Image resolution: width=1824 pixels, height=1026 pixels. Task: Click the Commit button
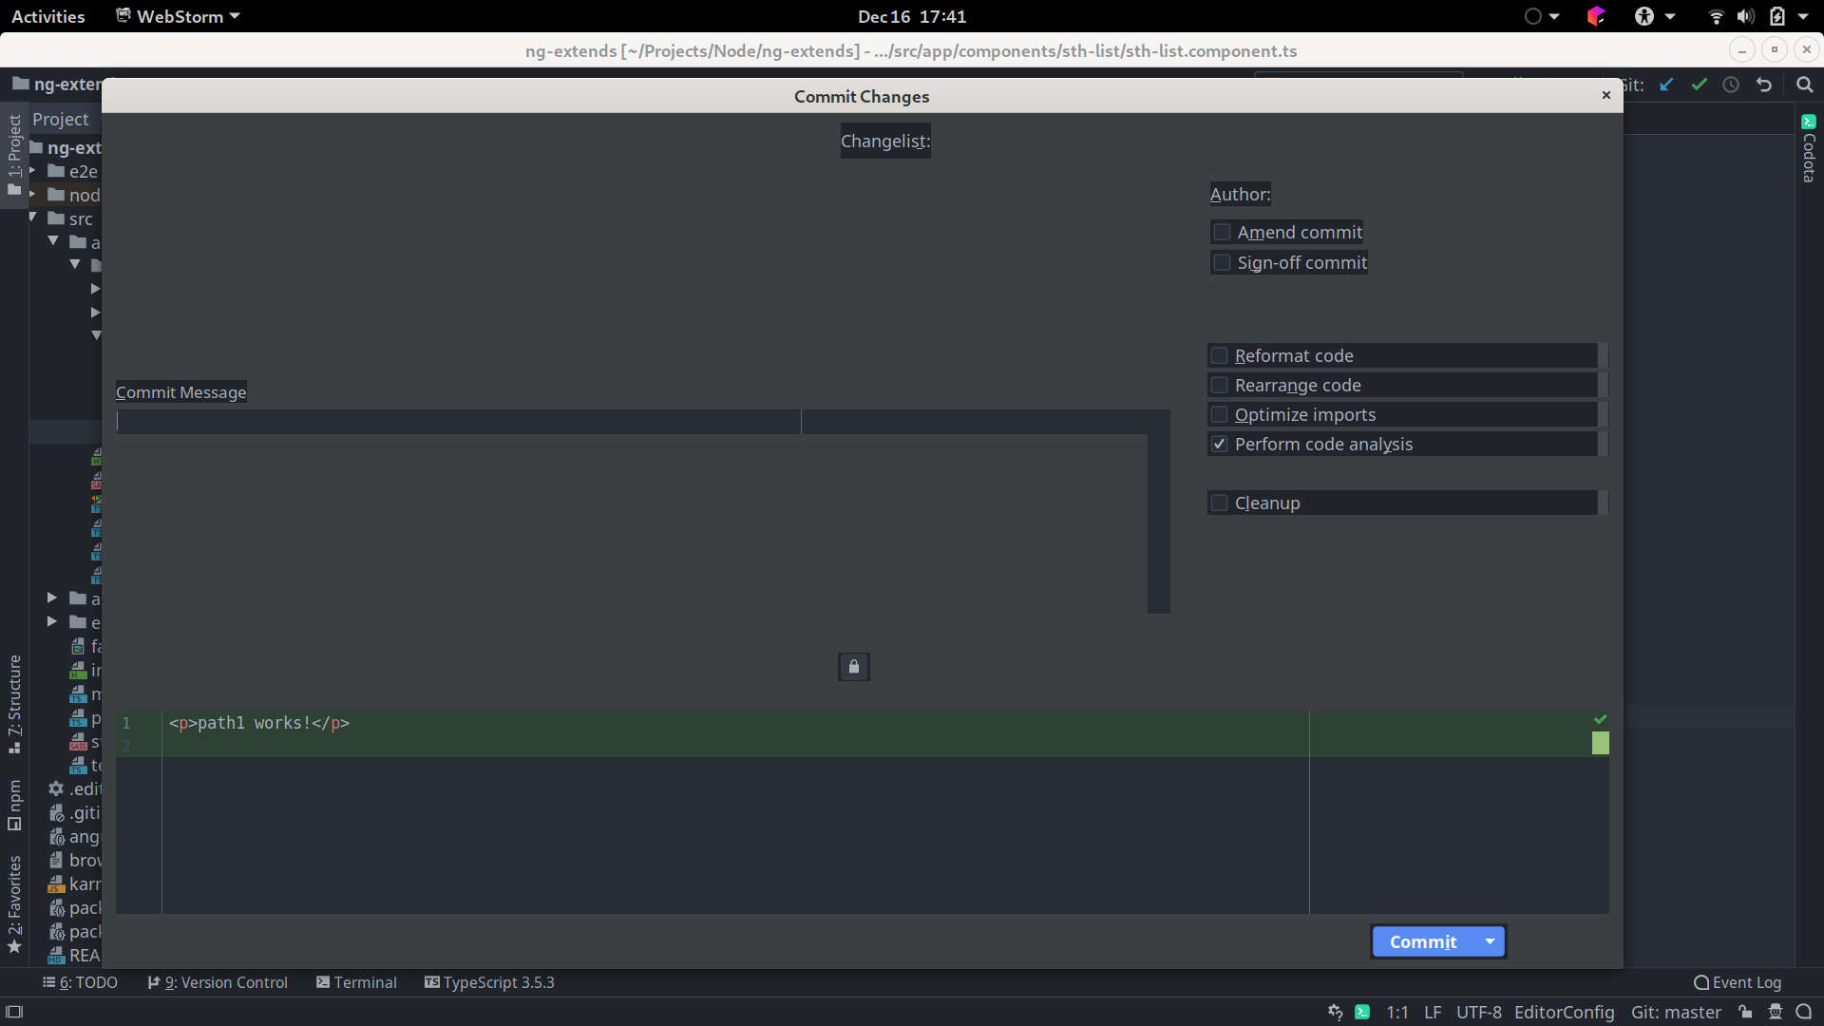[x=1422, y=941]
